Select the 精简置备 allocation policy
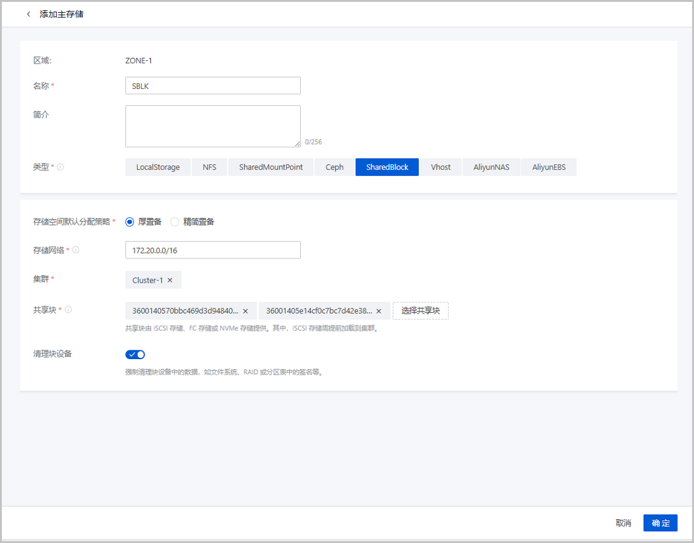The height and width of the screenshot is (543, 694). click(174, 221)
